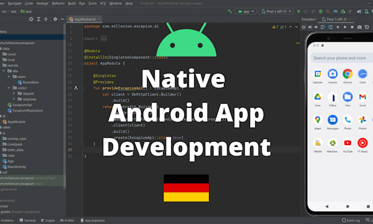Close the AppModule.kt tab

(x=99, y=19)
